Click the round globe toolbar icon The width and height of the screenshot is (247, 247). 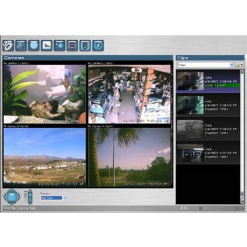34,45
